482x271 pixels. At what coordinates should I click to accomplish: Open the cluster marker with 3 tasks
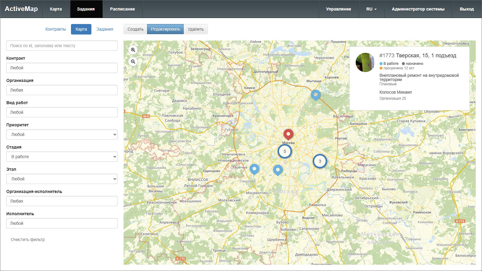pos(320,161)
